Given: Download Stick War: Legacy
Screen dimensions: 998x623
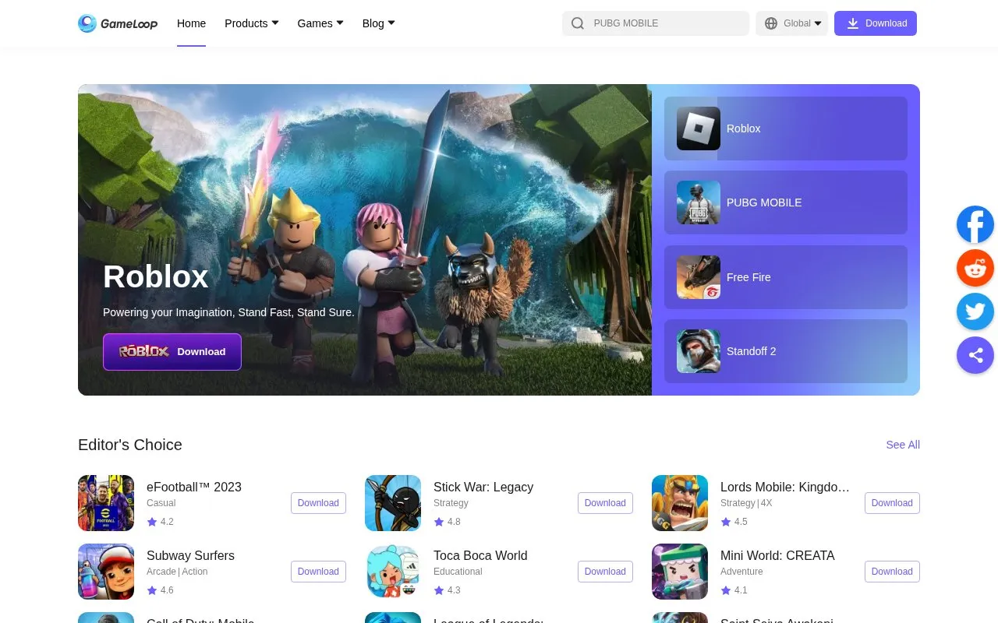Looking at the screenshot, I should click(605, 503).
